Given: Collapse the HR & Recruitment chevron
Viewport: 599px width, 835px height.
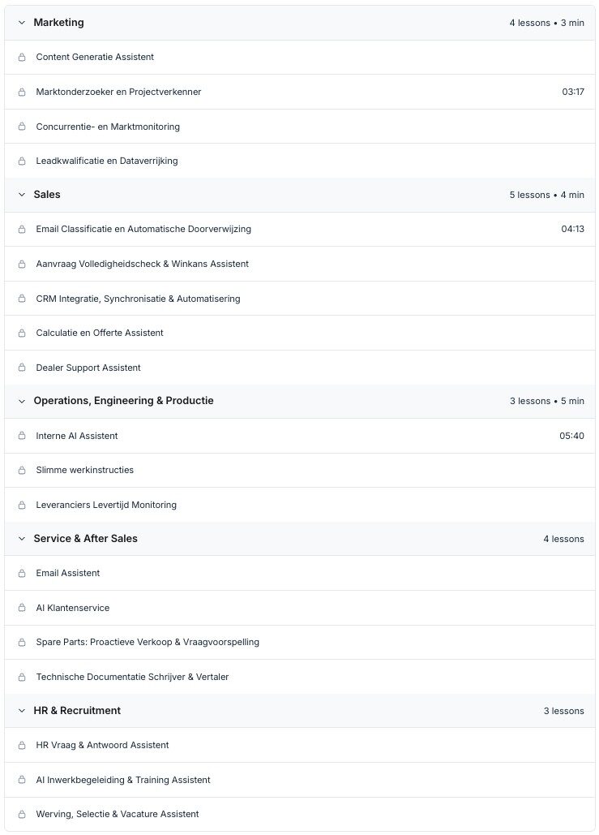Looking at the screenshot, I should click(22, 711).
